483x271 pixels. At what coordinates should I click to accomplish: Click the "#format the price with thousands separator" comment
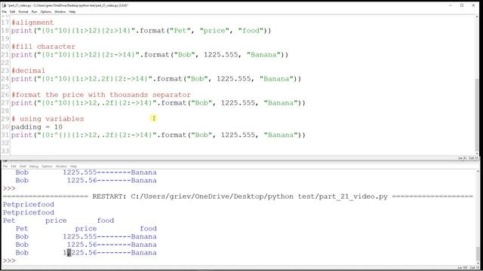101,95
